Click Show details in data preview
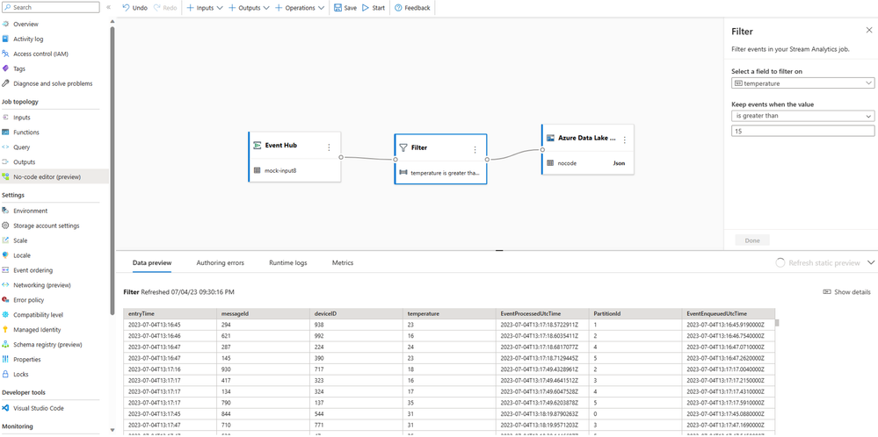 (846, 291)
